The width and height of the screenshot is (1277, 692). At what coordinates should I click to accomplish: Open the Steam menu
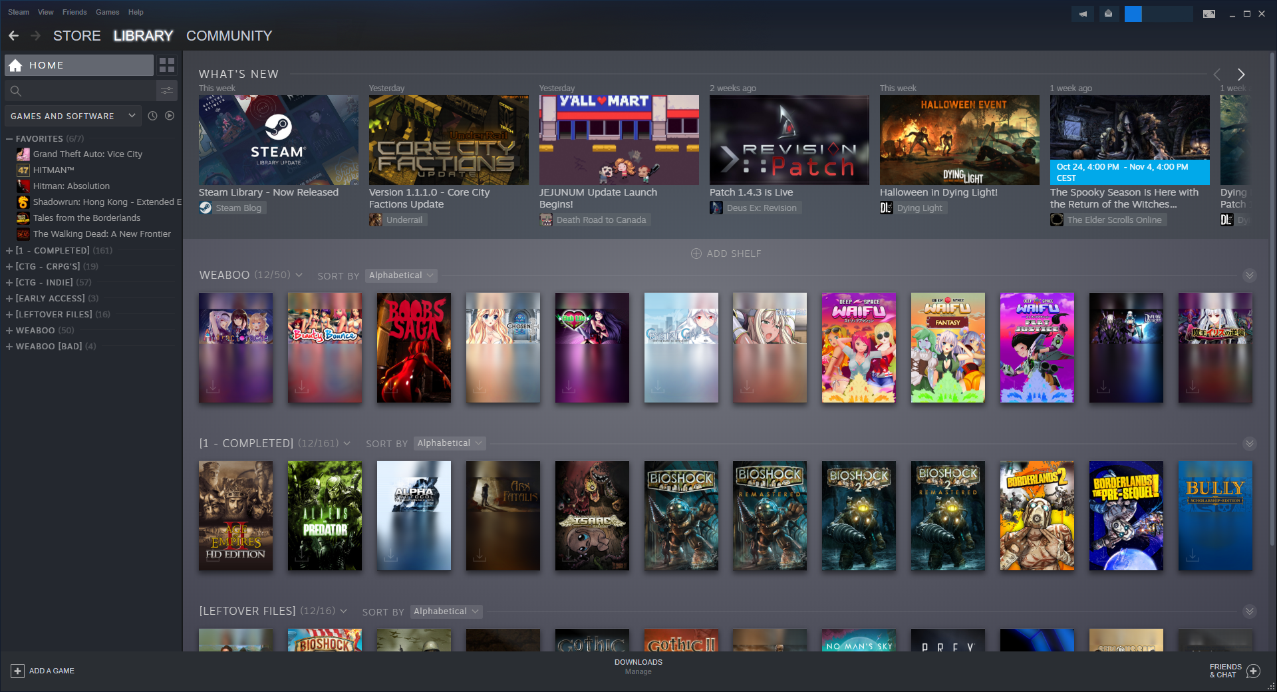19,12
